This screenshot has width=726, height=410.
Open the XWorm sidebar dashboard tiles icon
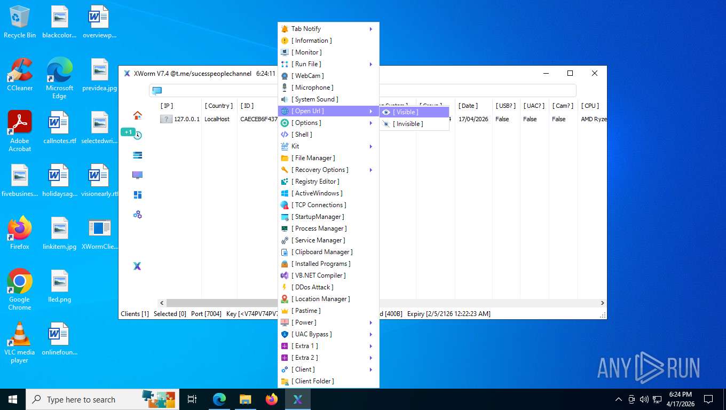[137, 195]
